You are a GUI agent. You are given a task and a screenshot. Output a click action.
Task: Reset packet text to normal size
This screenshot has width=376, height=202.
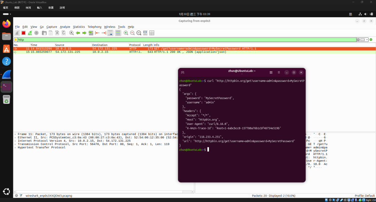pos(139,33)
